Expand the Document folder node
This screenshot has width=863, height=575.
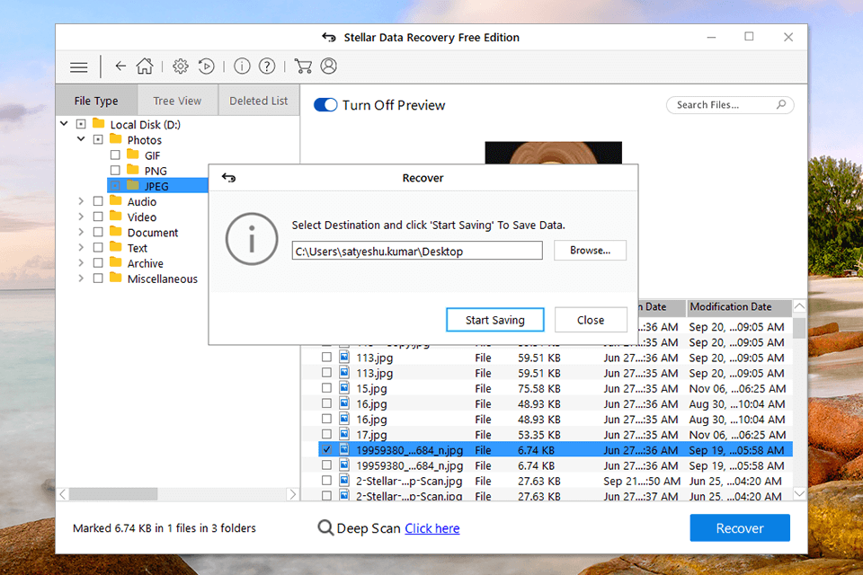tap(81, 233)
